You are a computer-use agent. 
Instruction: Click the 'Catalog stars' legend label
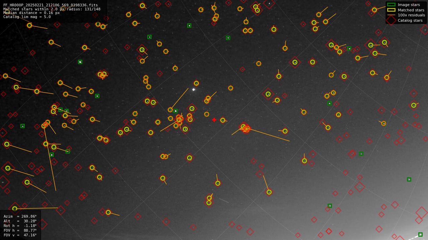point(410,20)
